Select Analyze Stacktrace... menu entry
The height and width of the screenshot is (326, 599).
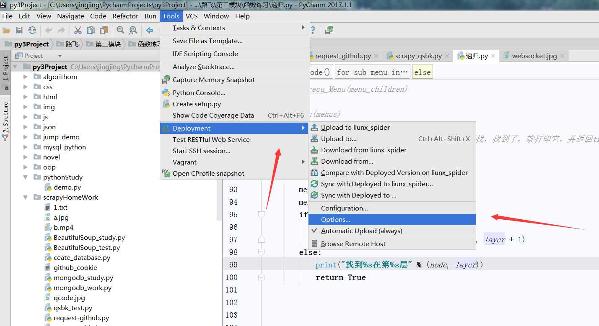(x=234, y=67)
